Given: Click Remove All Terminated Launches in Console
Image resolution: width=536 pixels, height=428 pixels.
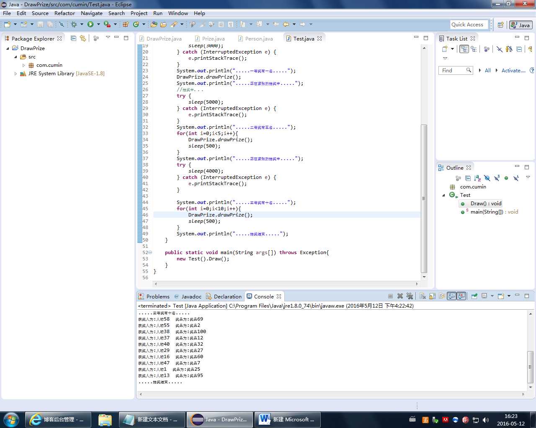Looking at the screenshot, I should point(410,296).
